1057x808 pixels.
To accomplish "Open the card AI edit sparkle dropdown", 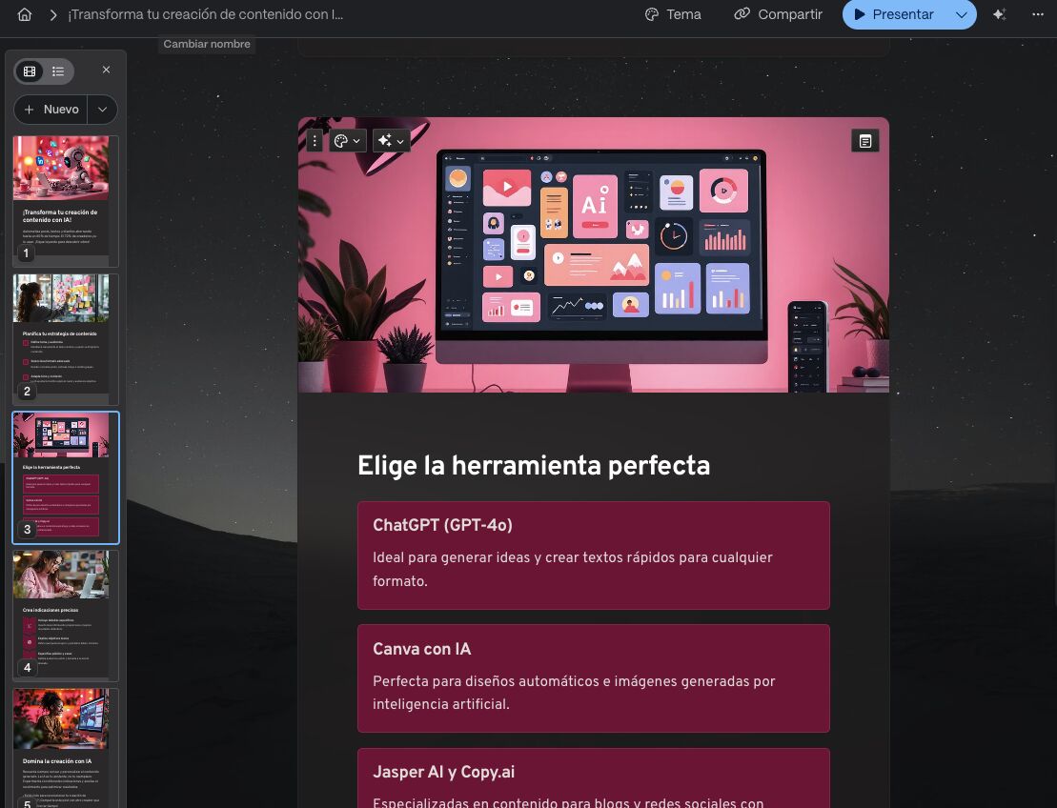I will pyautogui.click(x=391, y=141).
